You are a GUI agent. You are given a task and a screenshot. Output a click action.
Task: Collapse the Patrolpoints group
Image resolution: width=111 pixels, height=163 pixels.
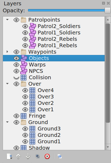click(7, 20)
